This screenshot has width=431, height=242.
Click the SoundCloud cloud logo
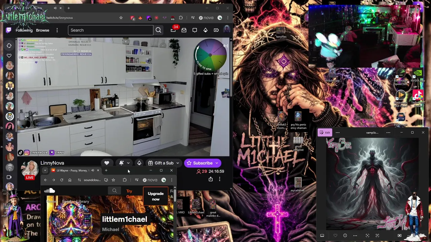49,191
